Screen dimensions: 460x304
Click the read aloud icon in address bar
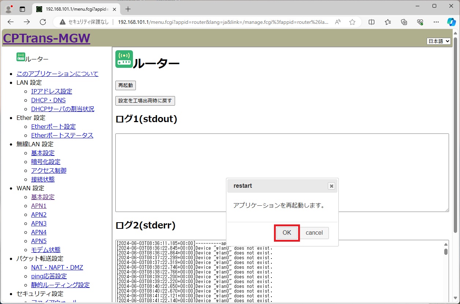338,22
